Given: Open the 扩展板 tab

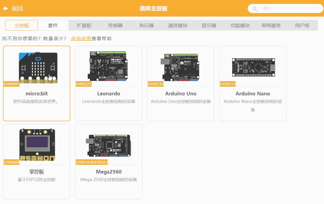Looking at the screenshot, I should (84, 25).
